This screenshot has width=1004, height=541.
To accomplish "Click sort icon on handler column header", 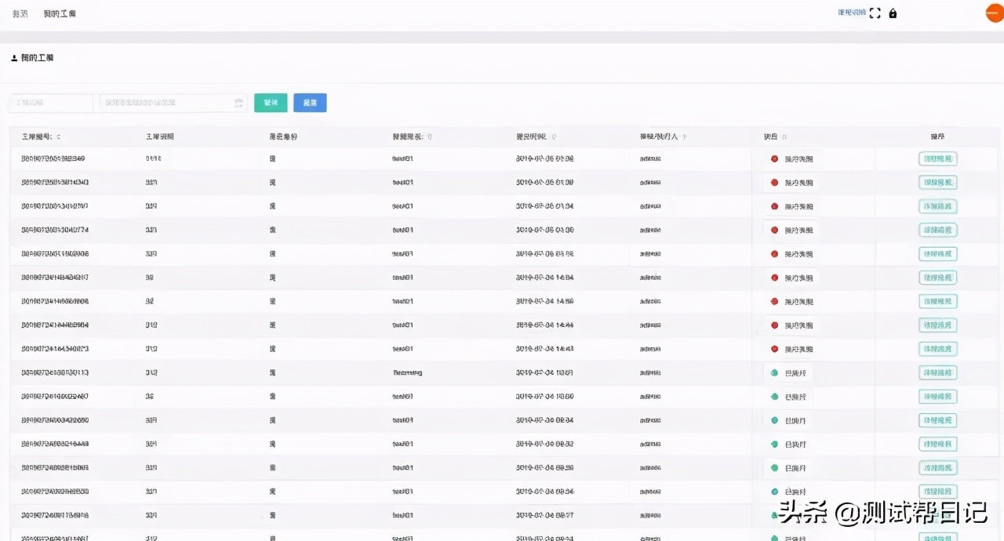I will [685, 137].
